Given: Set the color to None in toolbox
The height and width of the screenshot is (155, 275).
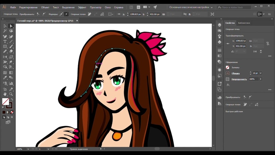Looking at the screenshot, I should [12, 112].
